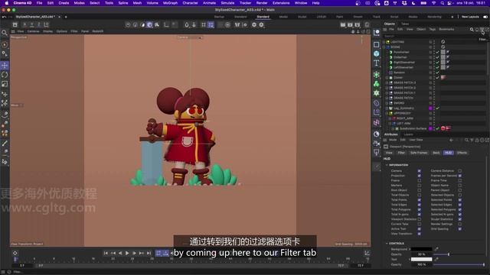The width and height of the screenshot is (490, 275).
Task: Expand the LIGHTING object in hierarchy
Action: point(384,42)
